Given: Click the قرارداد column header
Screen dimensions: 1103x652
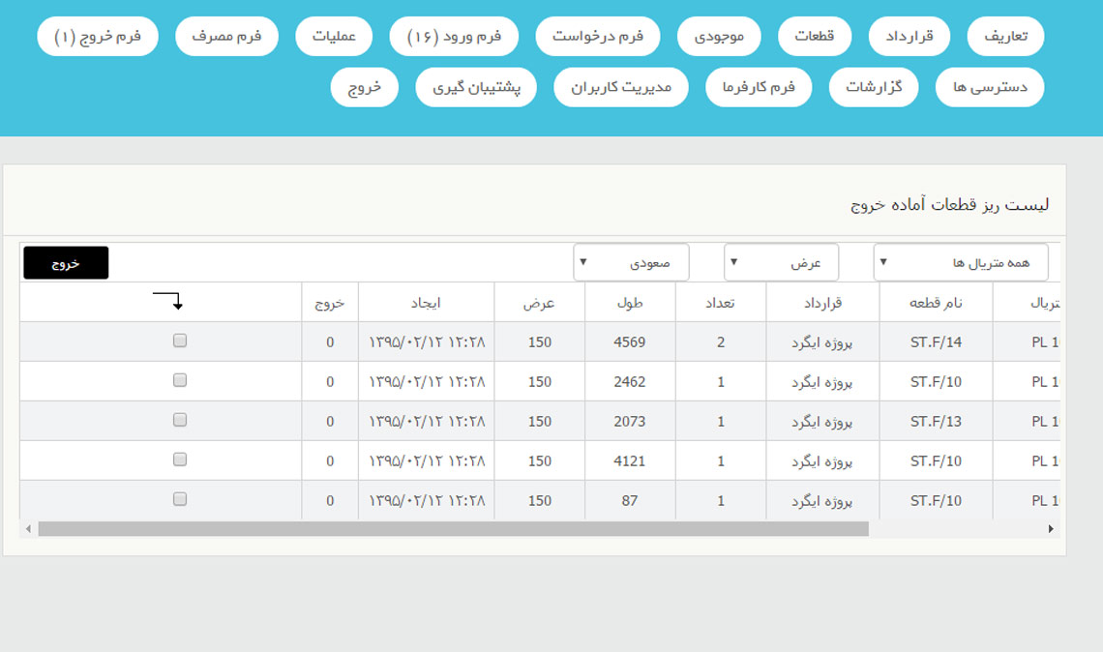Looking at the screenshot, I should [823, 303].
